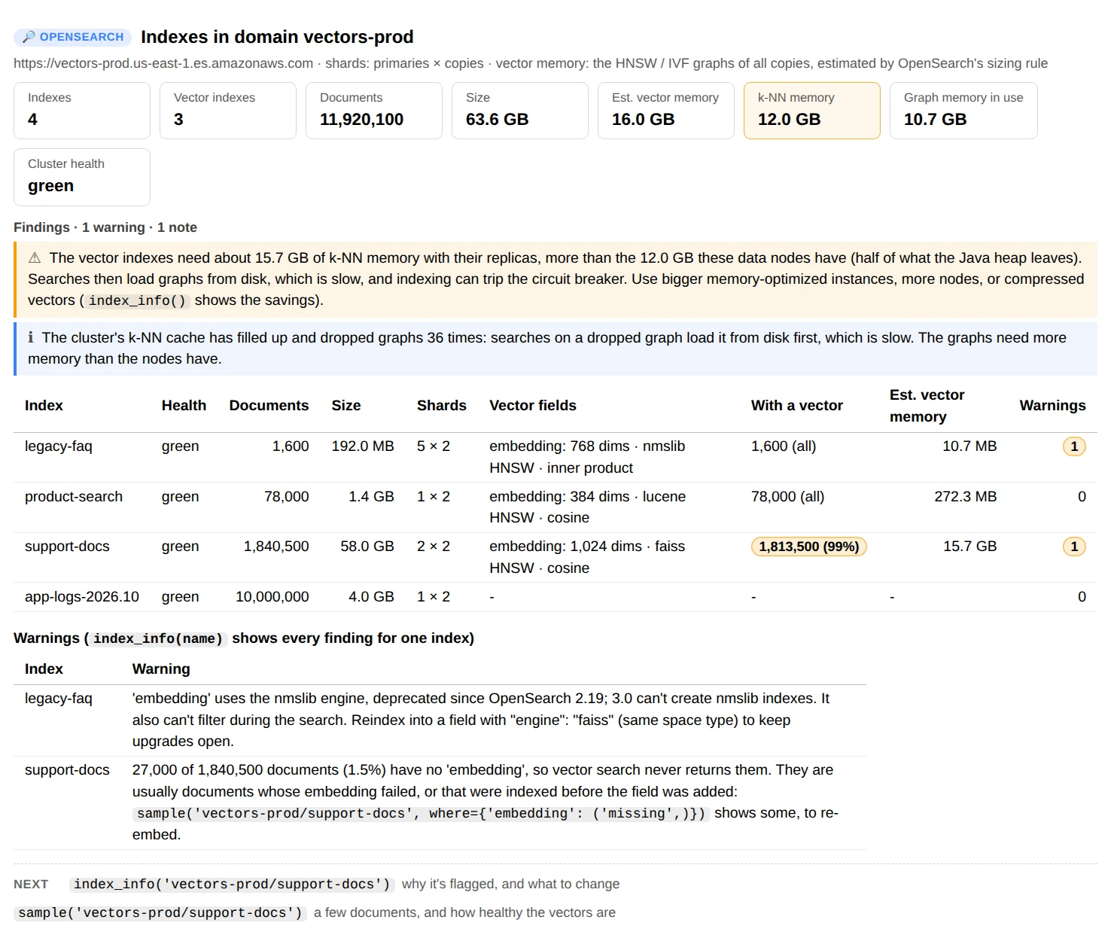
Task: Select the k-NN memory 12.0 GB card
Action: [812, 111]
